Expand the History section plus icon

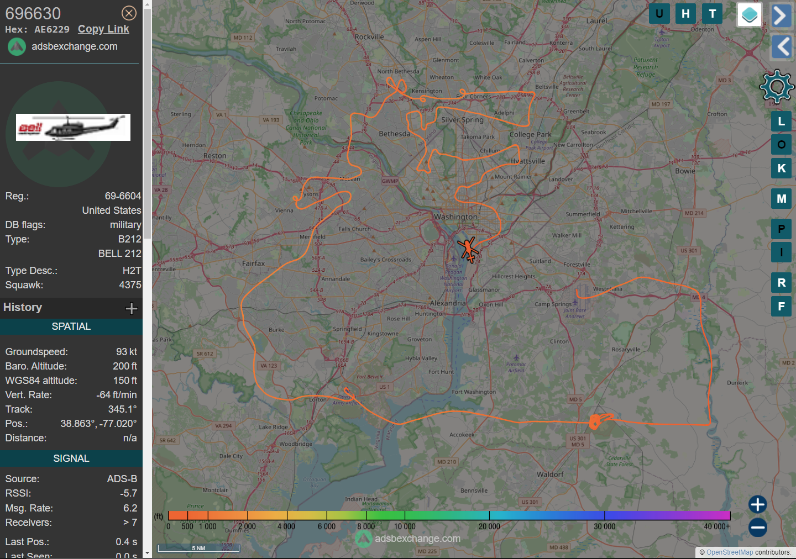point(132,308)
